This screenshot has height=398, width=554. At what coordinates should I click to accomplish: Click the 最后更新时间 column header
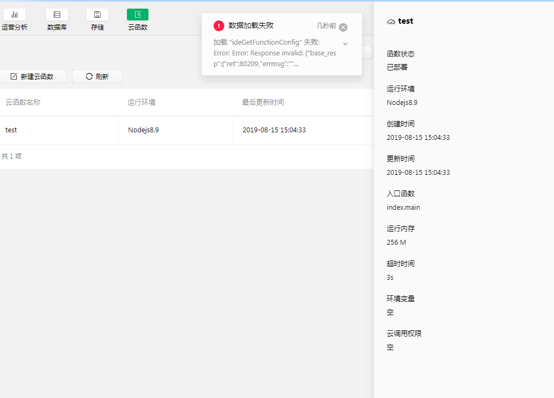click(x=263, y=102)
